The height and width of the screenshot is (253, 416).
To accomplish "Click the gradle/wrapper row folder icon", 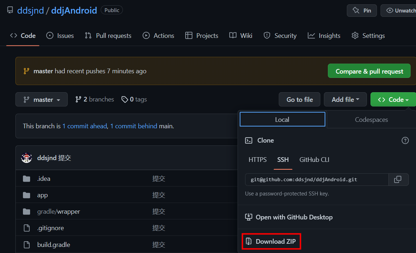I will [27, 212].
